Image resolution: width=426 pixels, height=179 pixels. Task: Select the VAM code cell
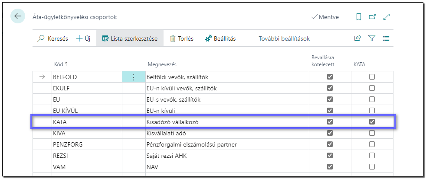pos(87,167)
